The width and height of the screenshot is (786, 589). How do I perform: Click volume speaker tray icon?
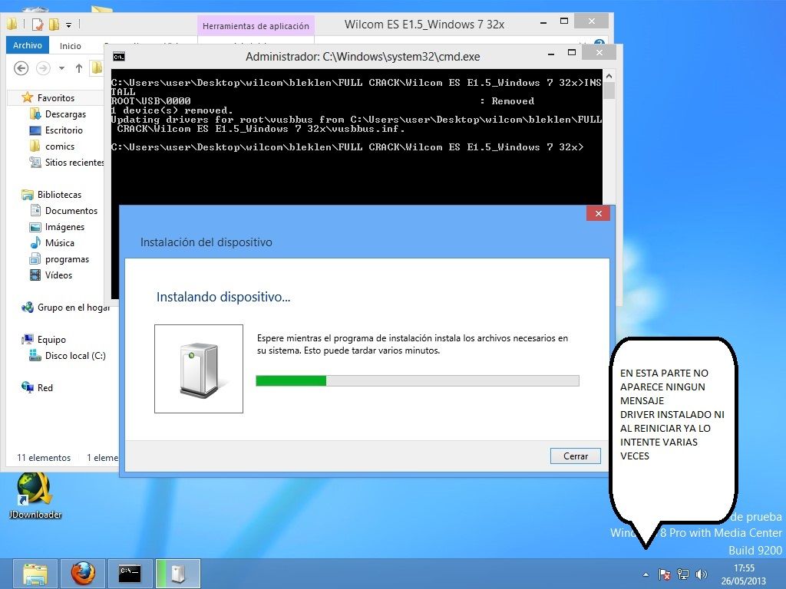(x=702, y=574)
